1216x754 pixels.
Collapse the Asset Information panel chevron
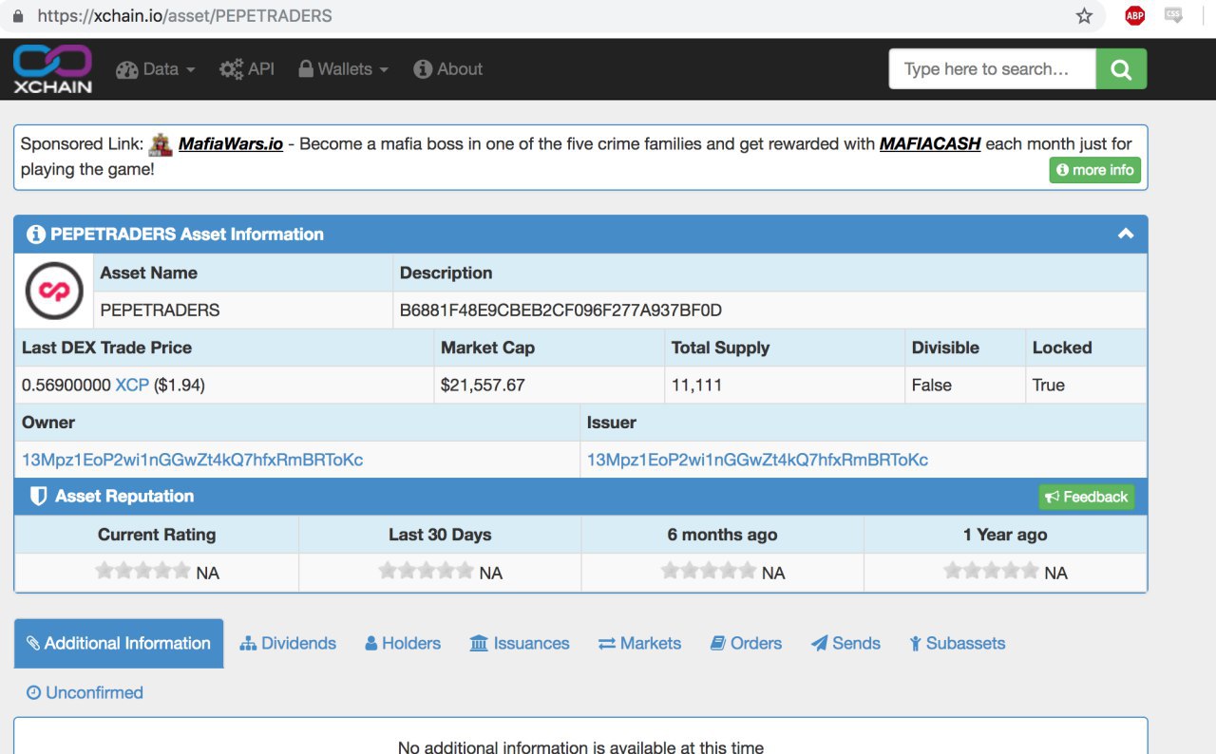click(x=1126, y=234)
